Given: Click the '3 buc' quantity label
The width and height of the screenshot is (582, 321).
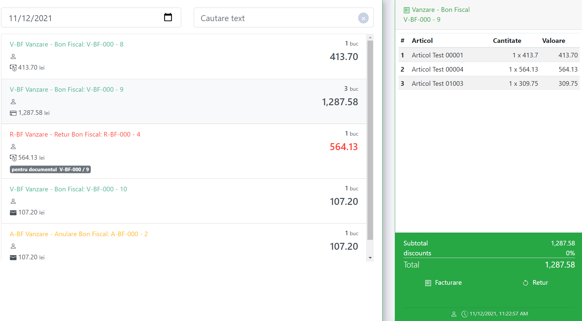Looking at the screenshot, I should (x=351, y=89).
